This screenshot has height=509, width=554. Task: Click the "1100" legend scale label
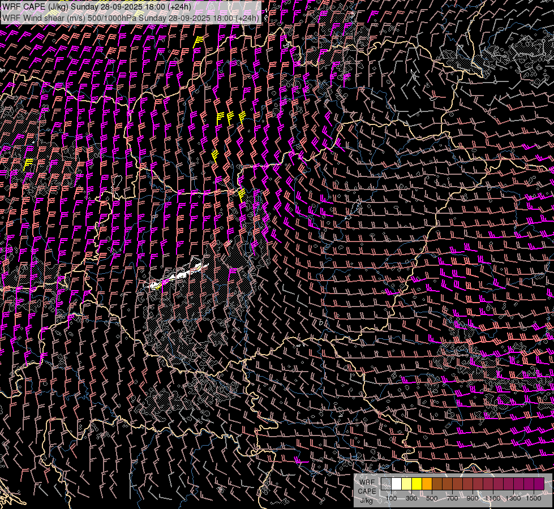pos(493,498)
